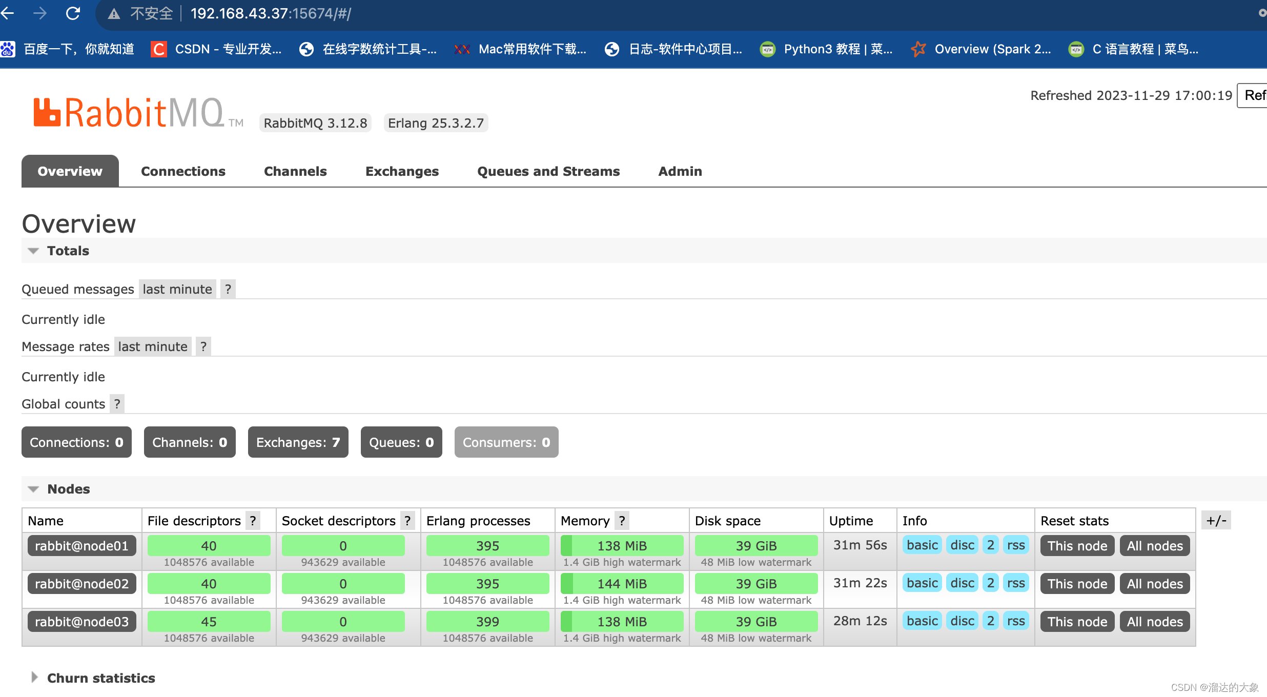The height and width of the screenshot is (697, 1267).
Task: Click the Message rates help question mark
Action: tap(203, 346)
